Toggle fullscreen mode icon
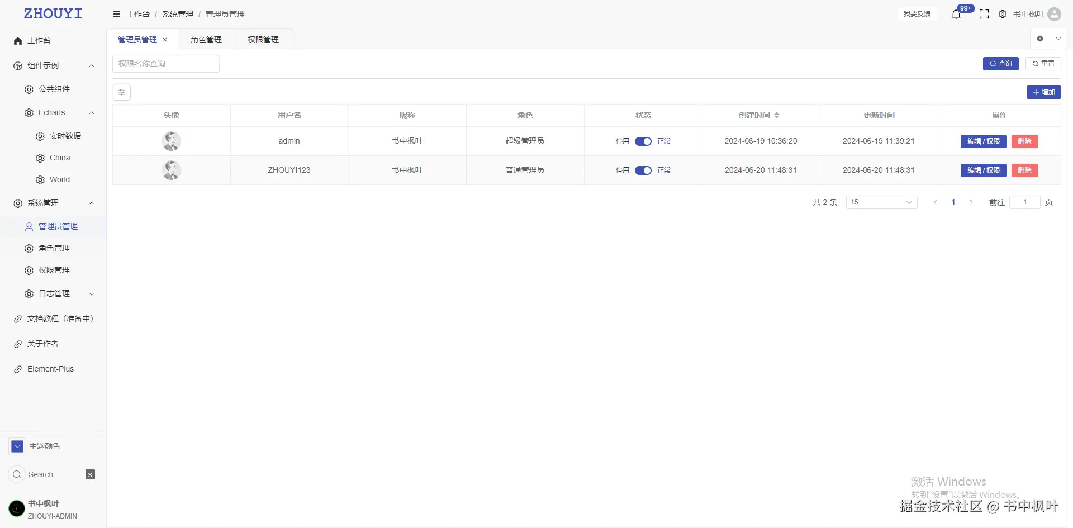 [984, 14]
